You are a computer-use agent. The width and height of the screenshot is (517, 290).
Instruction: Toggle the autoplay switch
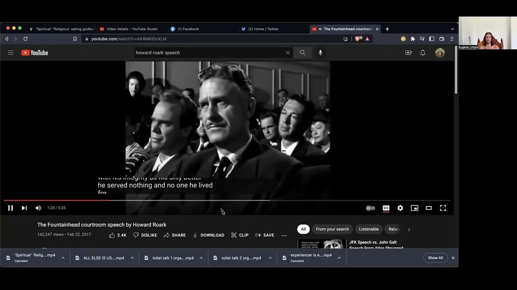[x=370, y=208]
